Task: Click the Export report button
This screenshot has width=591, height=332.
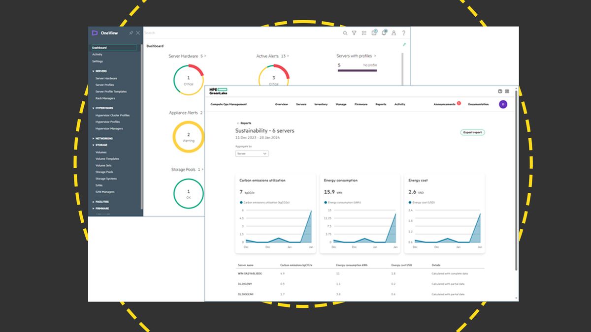Action: click(x=472, y=132)
